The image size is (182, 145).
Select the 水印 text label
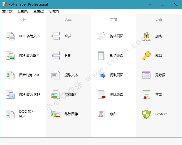(x=113, y=114)
